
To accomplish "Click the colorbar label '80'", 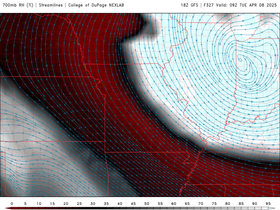I will pyautogui.click(x=228, y=204).
